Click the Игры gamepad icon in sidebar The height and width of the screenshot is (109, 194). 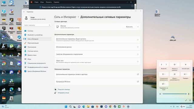pyautogui.click(x=25, y=59)
